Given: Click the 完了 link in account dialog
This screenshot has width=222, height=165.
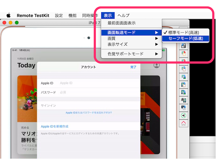Looking at the screenshot, I should pos(133,67).
